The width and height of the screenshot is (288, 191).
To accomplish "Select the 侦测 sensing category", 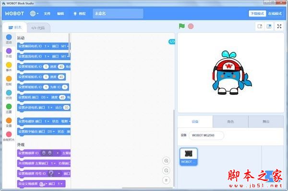I will coord(9,95).
